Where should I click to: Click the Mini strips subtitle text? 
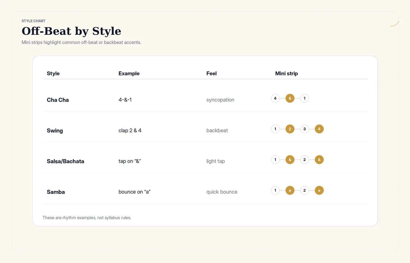[81, 42]
